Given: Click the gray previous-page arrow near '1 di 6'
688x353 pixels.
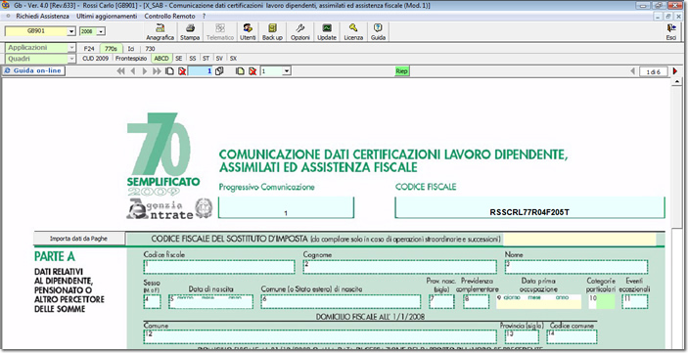Looking at the screenshot, I should tap(632, 71).
